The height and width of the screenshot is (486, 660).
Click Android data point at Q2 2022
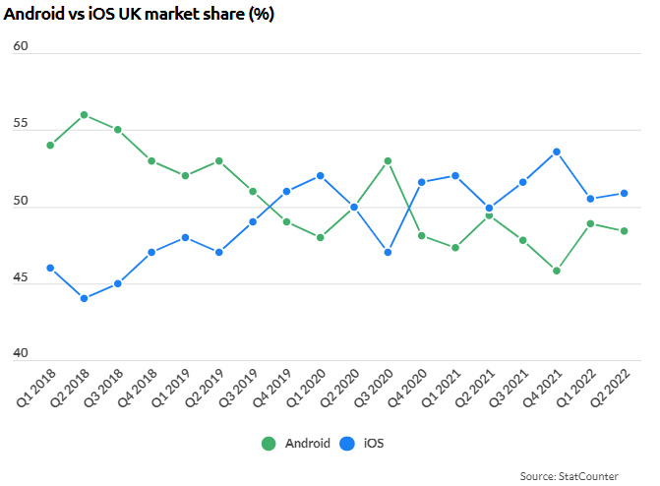pyautogui.click(x=625, y=231)
